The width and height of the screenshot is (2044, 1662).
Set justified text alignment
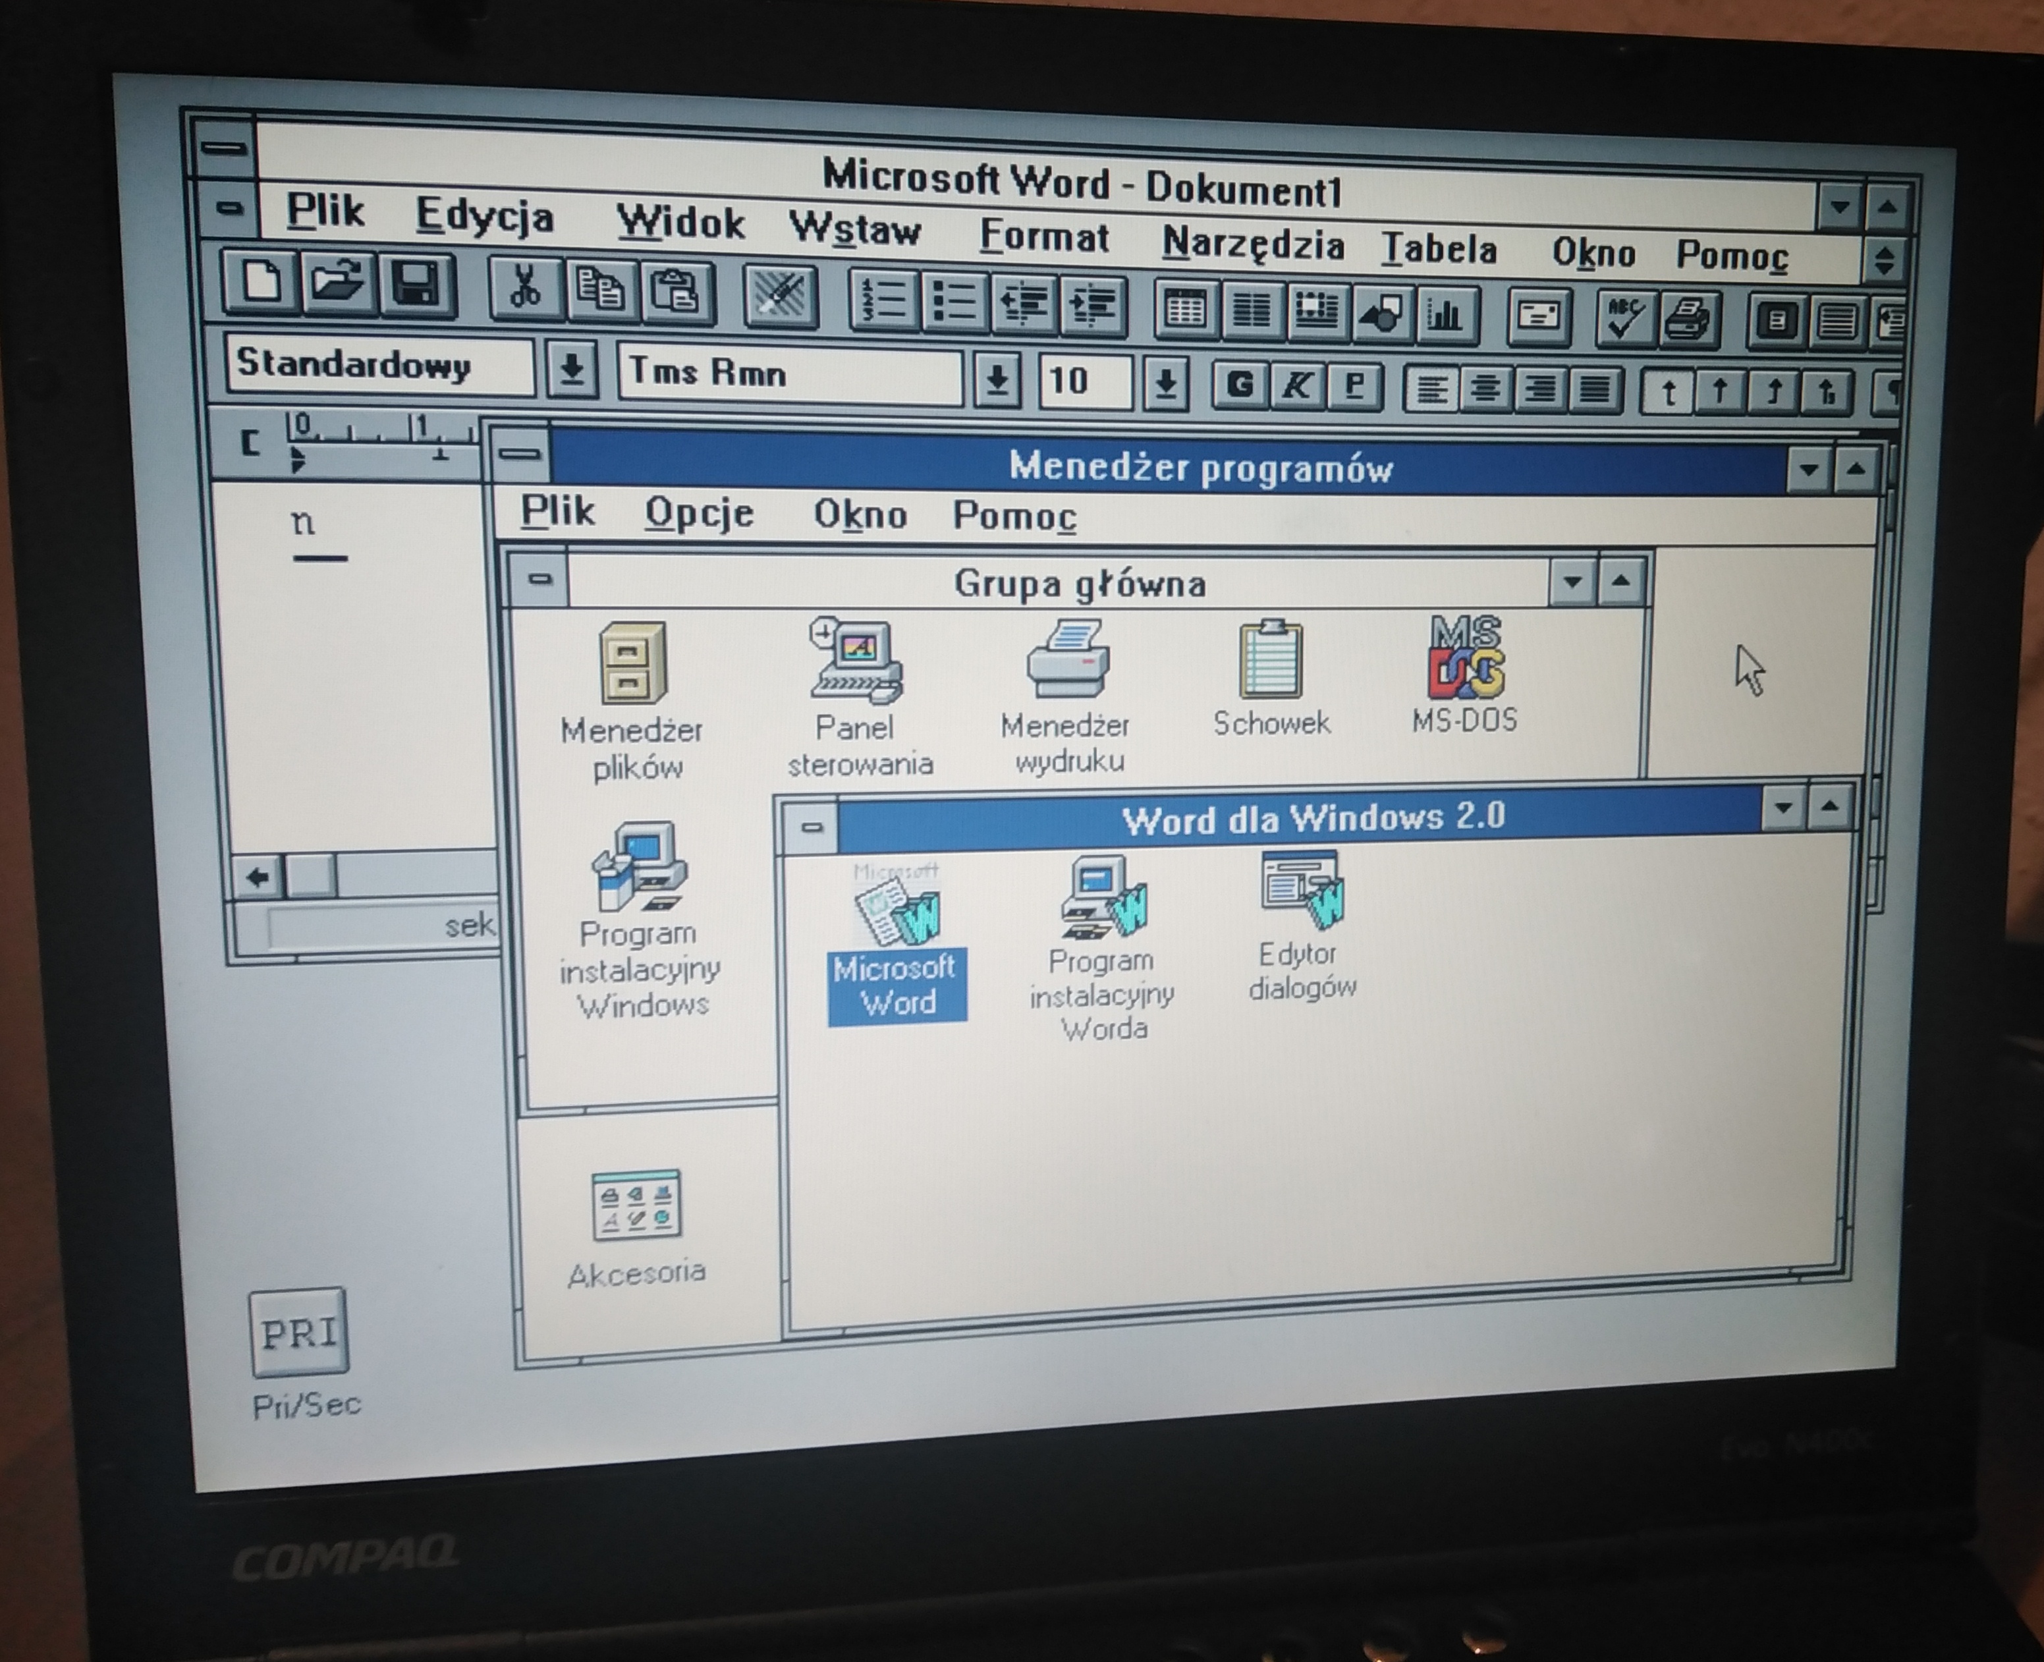[1594, 391]
